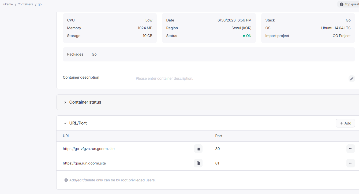Copy the goa.run.goorm.site URL
This screenshot has width=359, height=194.
[198, 163]
